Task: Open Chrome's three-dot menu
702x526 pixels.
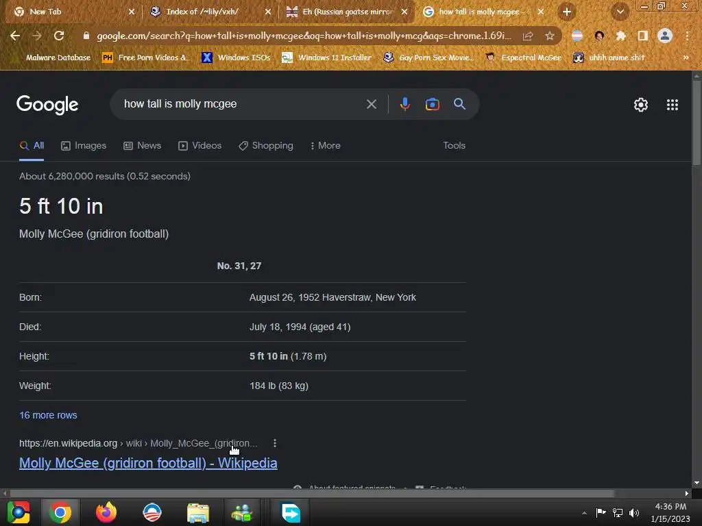Action: pos(687,36)
